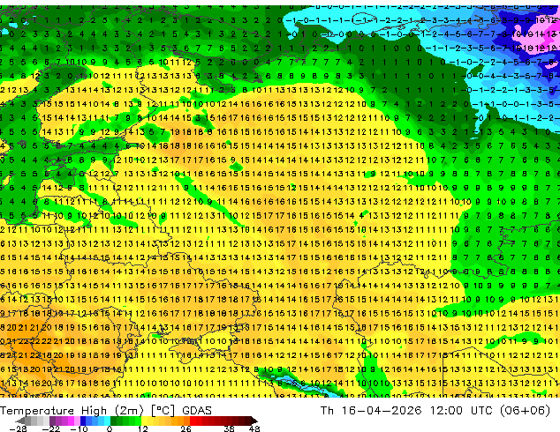This screenshot has height=432, width=560.
Task: Click the 'GDAS' model label
Action: (197, 411)
